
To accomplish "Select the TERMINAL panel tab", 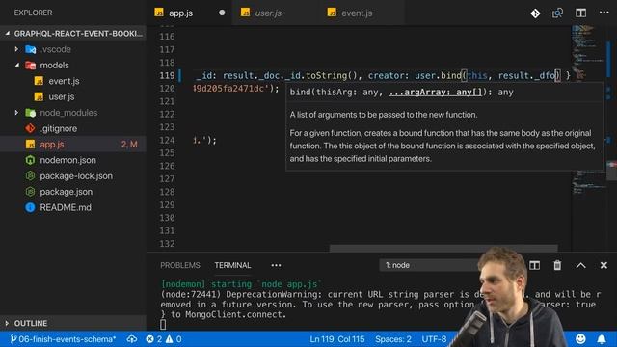I will (x=232, y=266).
